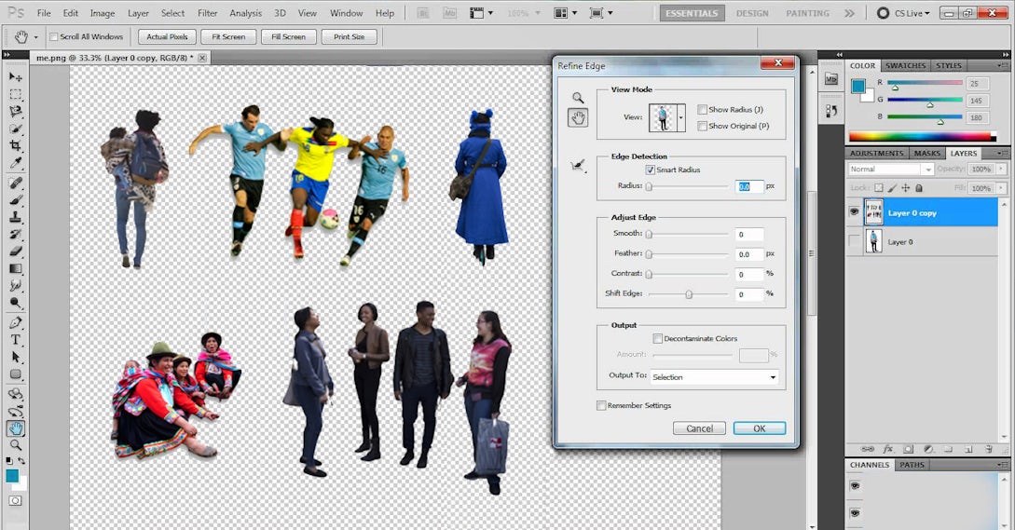
Task: Uncheck the Smart Radius checkbox
Action: click(650, 170)
